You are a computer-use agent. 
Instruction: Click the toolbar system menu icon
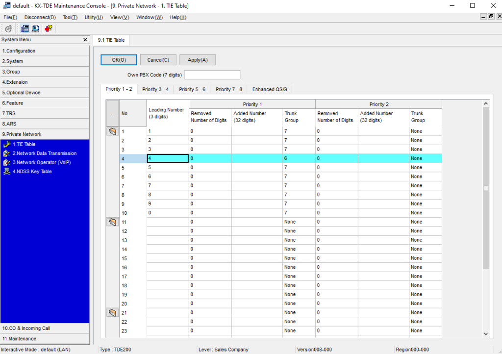(x=25, y=29)
